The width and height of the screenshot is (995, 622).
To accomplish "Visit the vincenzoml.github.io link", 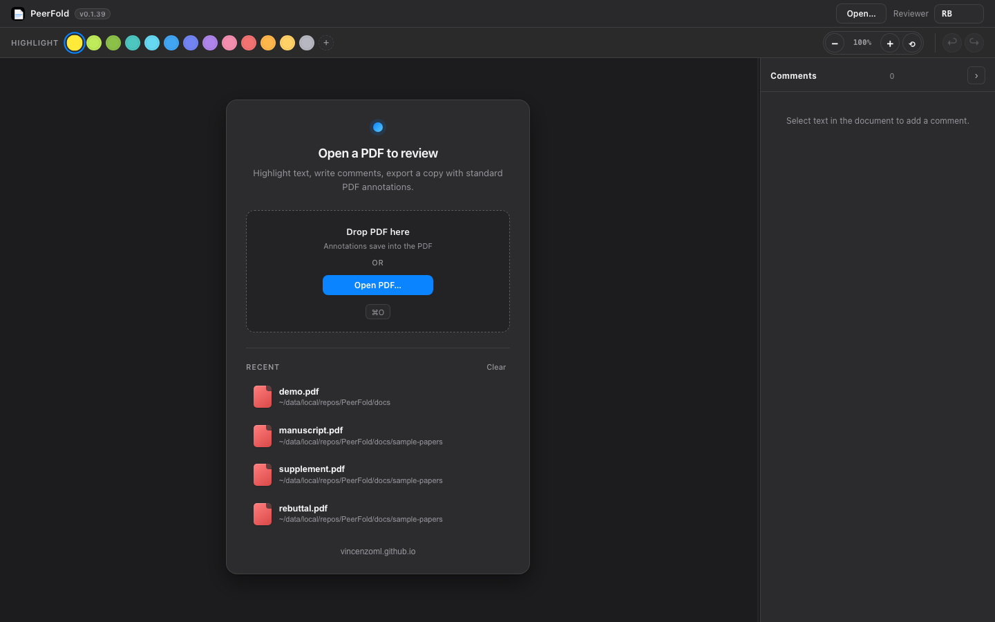I will pos(378,552).
